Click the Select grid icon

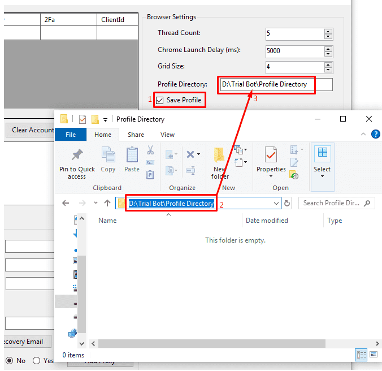(x=323, y=152)
